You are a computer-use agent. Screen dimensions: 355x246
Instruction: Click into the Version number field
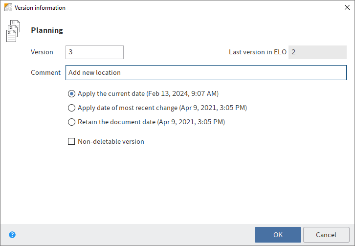click(94, 52)
